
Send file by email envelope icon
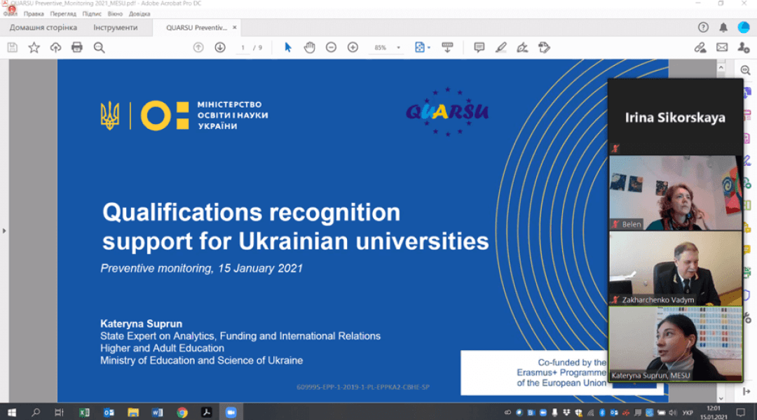coord(722,48)
